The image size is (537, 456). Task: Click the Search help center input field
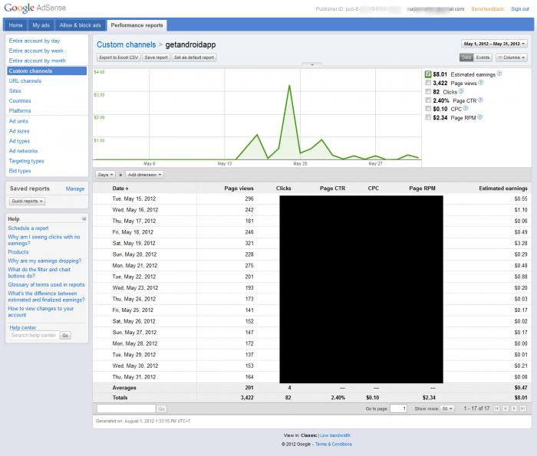tap(34, 335)
